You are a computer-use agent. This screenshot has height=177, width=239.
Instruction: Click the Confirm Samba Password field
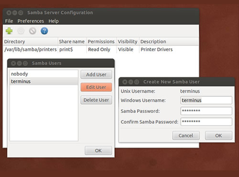click(206, 122)
